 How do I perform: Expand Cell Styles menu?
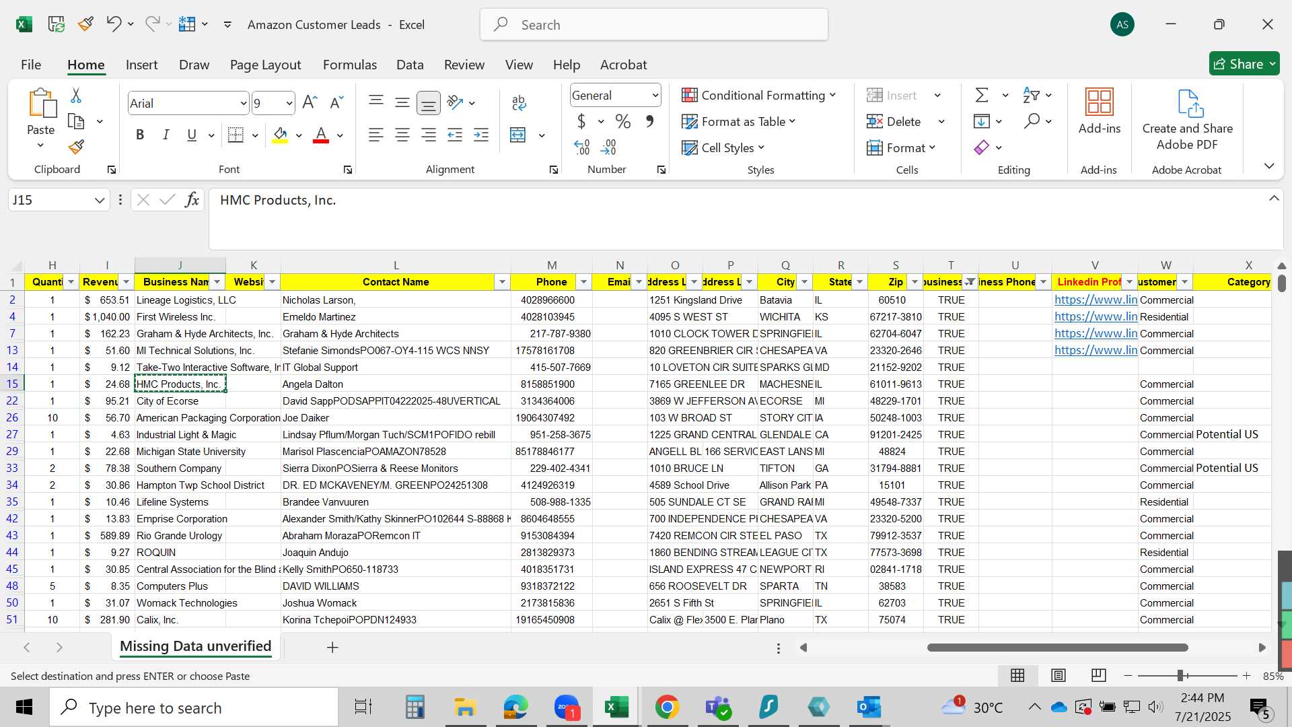click(723, 147)
